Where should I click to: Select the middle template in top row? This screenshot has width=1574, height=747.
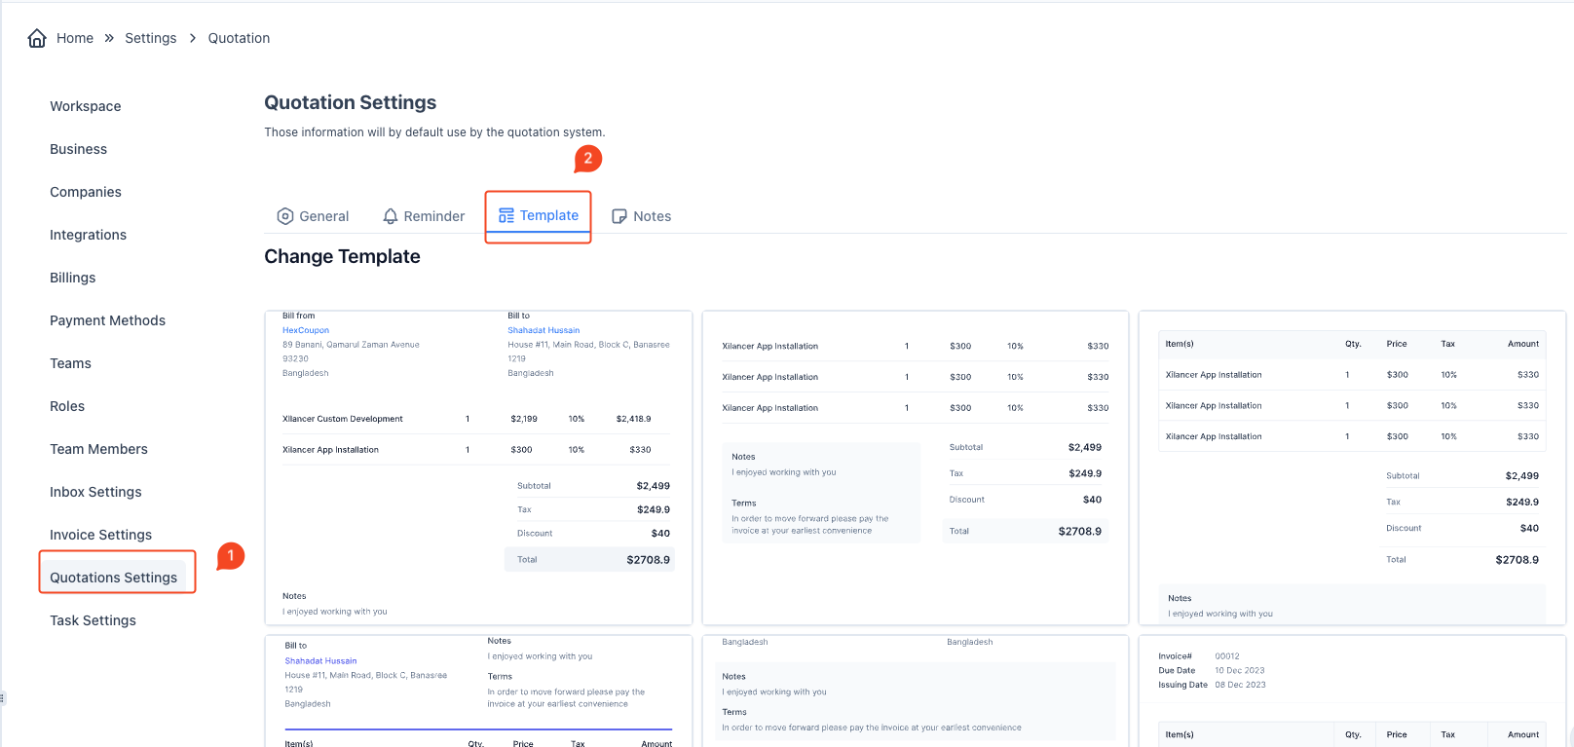pyautogui.click(x=915, y=467)
